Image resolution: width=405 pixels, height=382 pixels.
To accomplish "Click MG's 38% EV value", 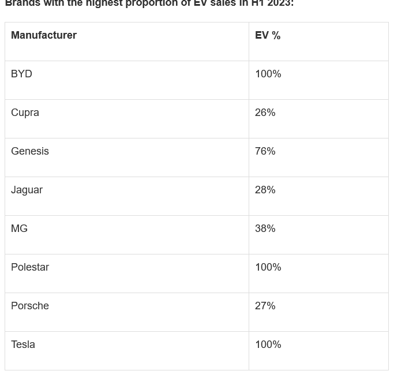I will pos(265,229).
